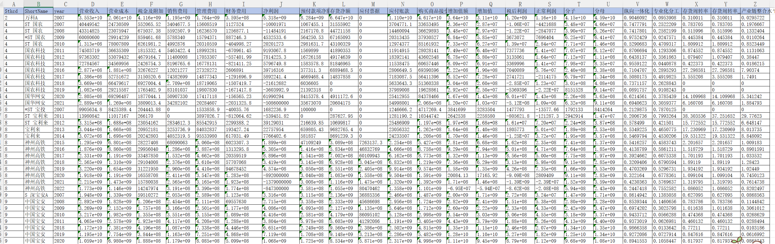Screen dimensions: 775x244
Task: Select column P by its letter header
Action: pos(461,4)
